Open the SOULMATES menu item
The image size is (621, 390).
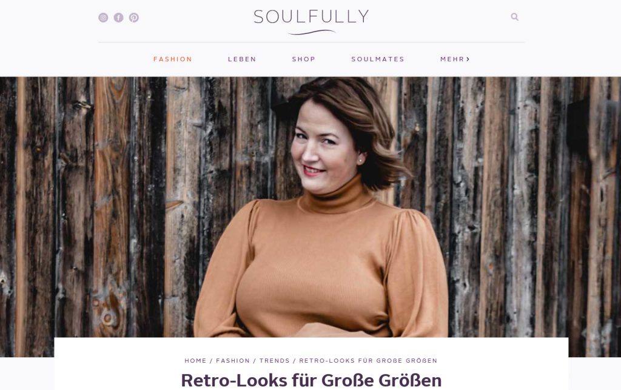[x=378, y=59]
